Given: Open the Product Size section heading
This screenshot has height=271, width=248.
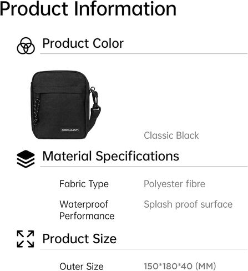Looking at the screenshot, I should click(x=79, y=239).
